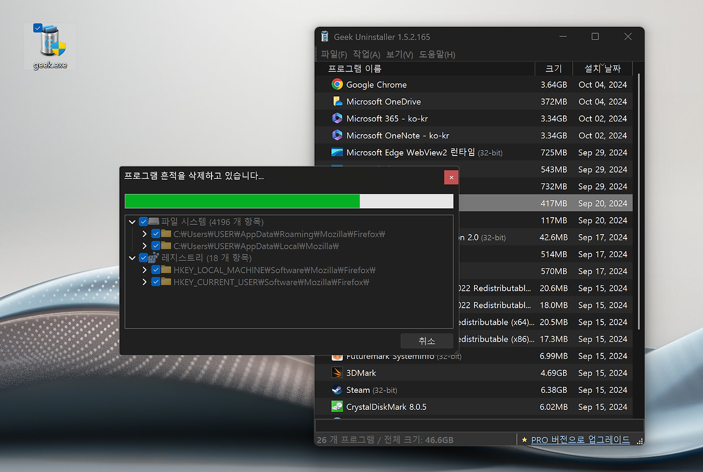
Task: Uncheck the 파일 시스템 checkbox
Action: point(144,222)
